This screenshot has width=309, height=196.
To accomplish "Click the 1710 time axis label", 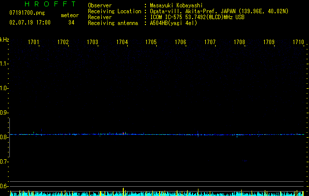I will [x=298, y=42].
